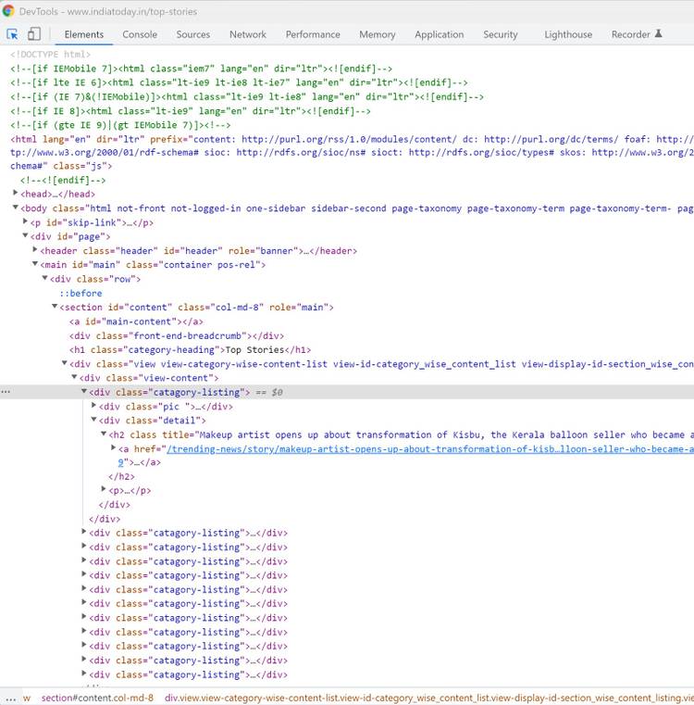The height and width of the screenshot is (705, 694).
Task: Select the a id="main-content" node
Action: coord(136,321)
